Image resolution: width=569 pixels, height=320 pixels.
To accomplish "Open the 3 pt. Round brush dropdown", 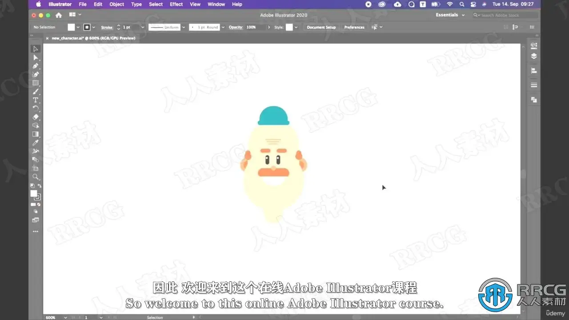I will (223, 27).
